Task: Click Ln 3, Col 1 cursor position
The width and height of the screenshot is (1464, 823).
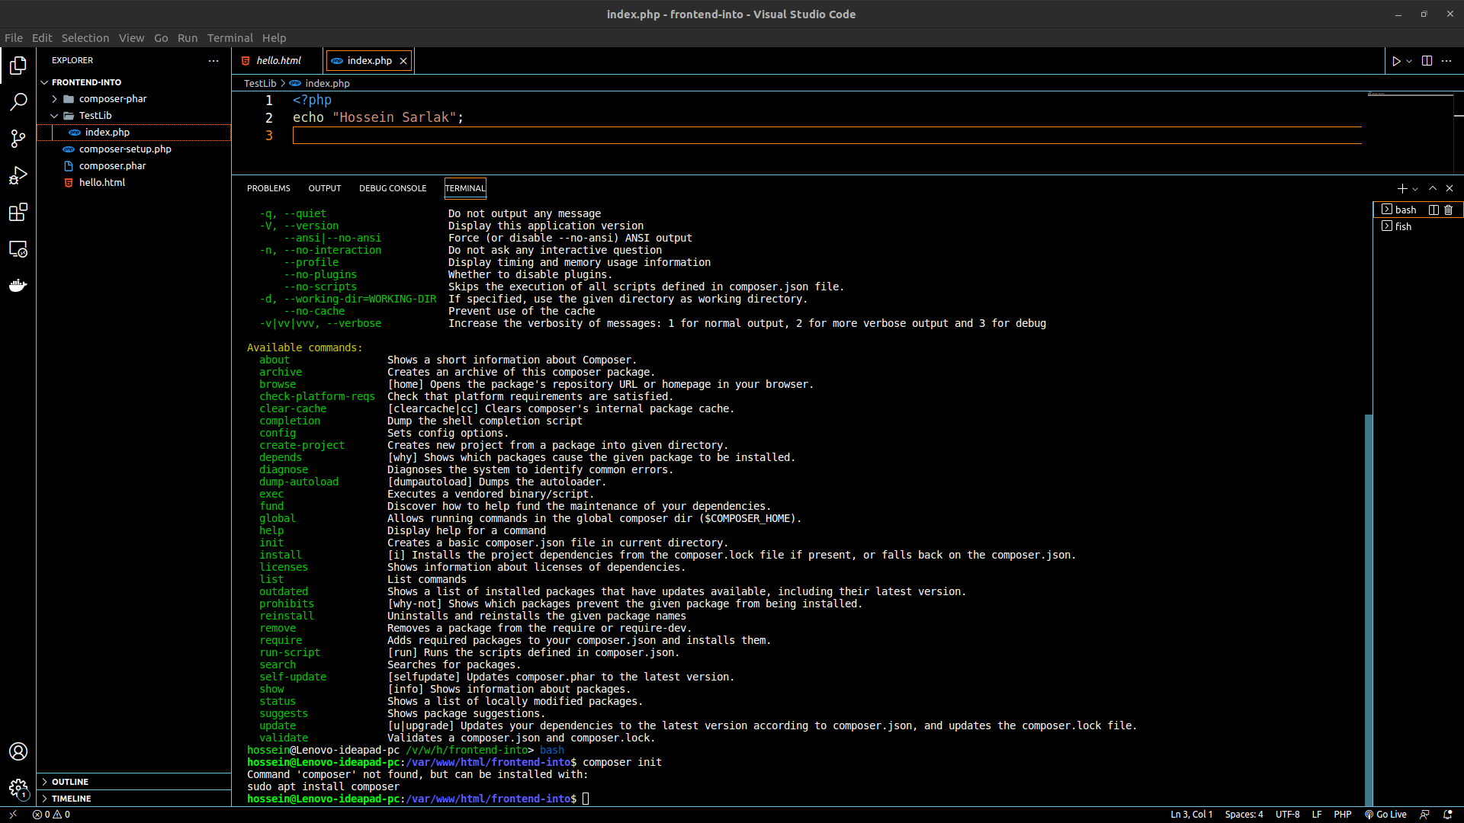Action: pyautogui.click(x=1191, y=815)
